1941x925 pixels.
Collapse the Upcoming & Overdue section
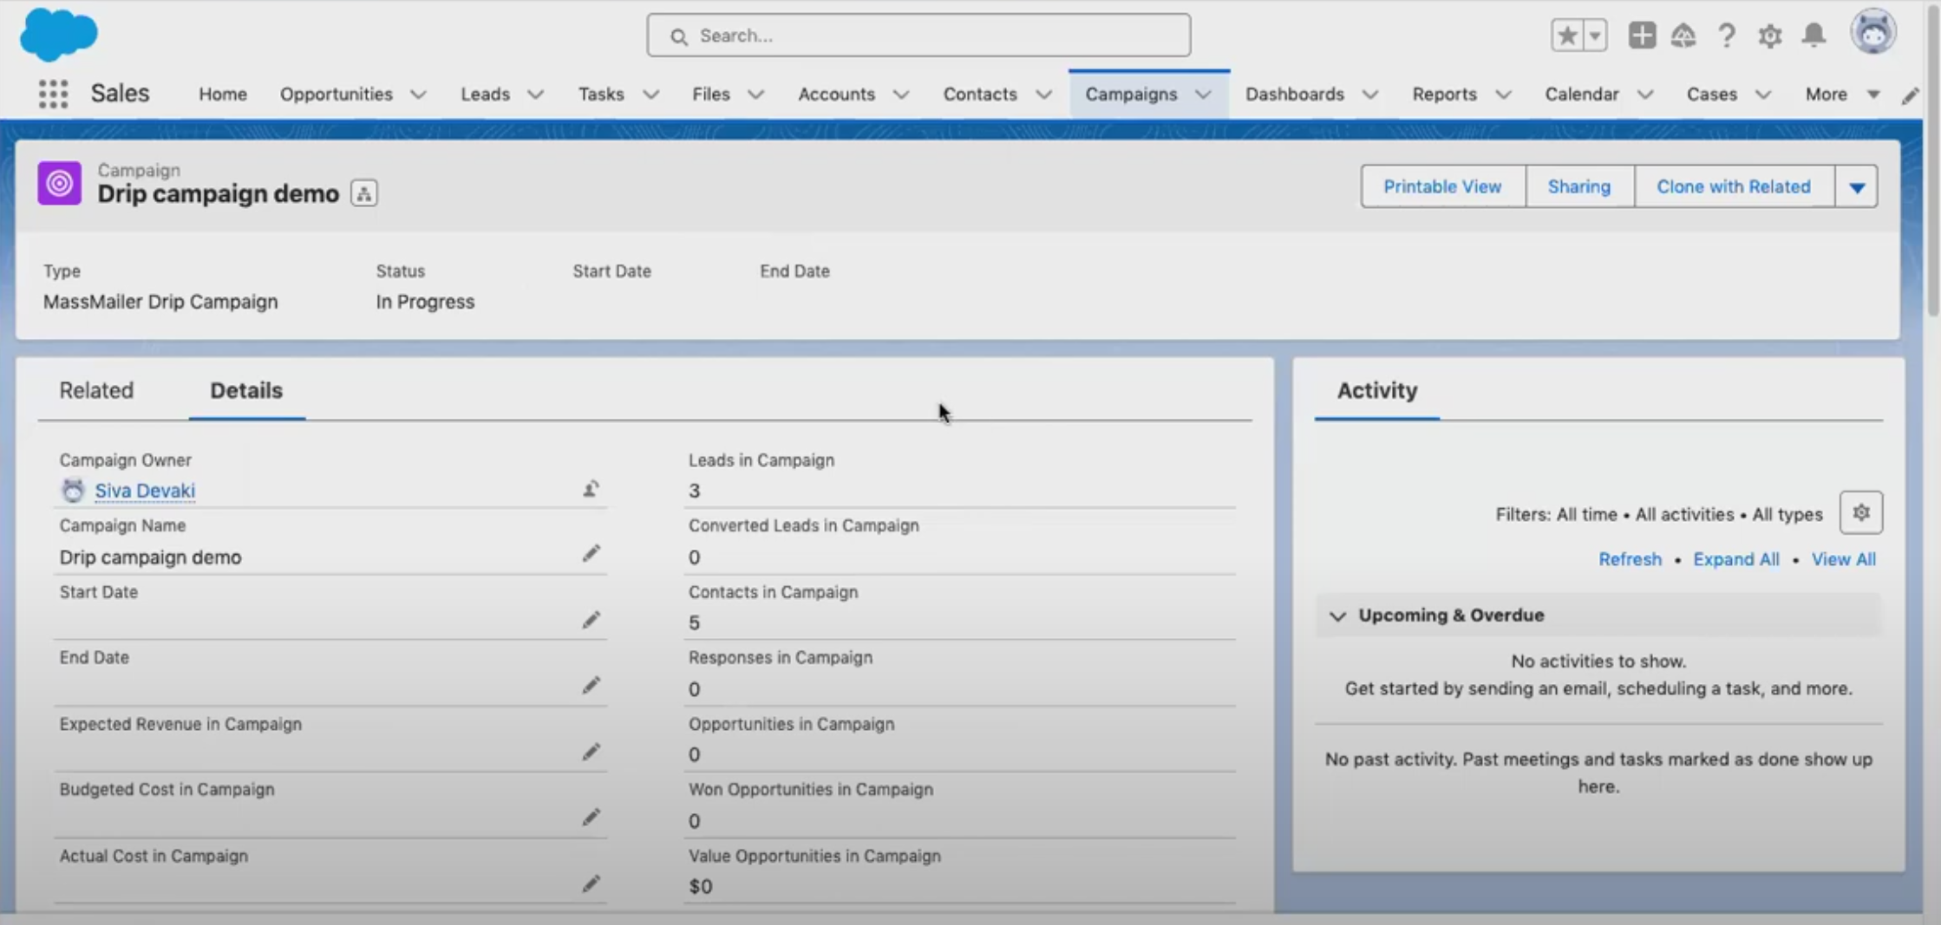tap(1337, 616)
